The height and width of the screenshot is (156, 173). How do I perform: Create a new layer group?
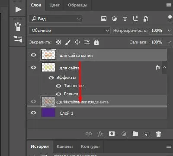pyautogui.click(x=135, y=134)
